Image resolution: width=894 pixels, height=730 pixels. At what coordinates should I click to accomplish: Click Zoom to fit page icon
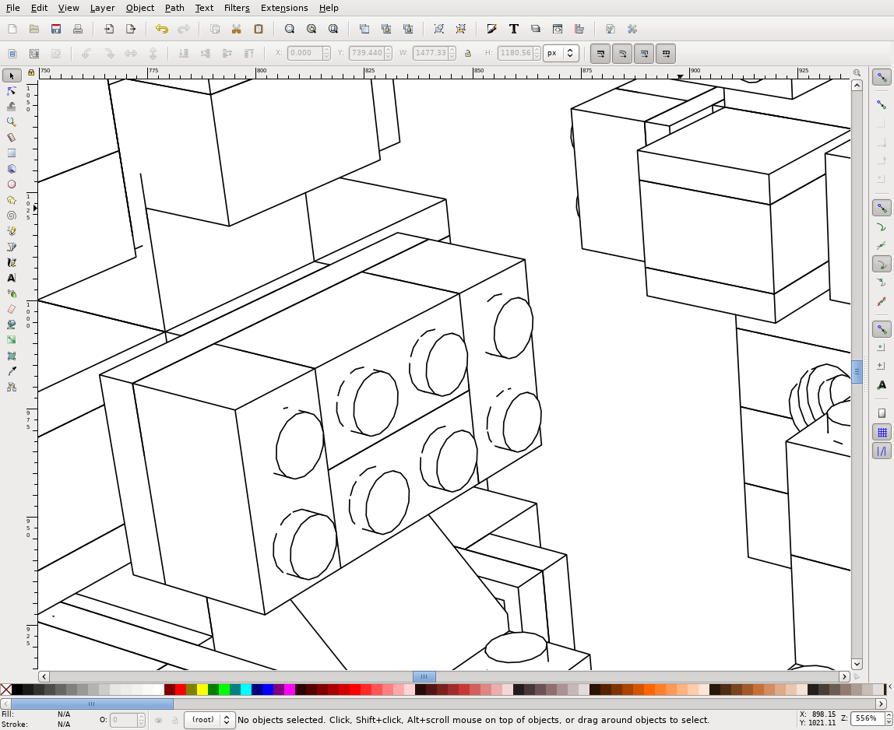pyautogui.click(x=333, y=29)
